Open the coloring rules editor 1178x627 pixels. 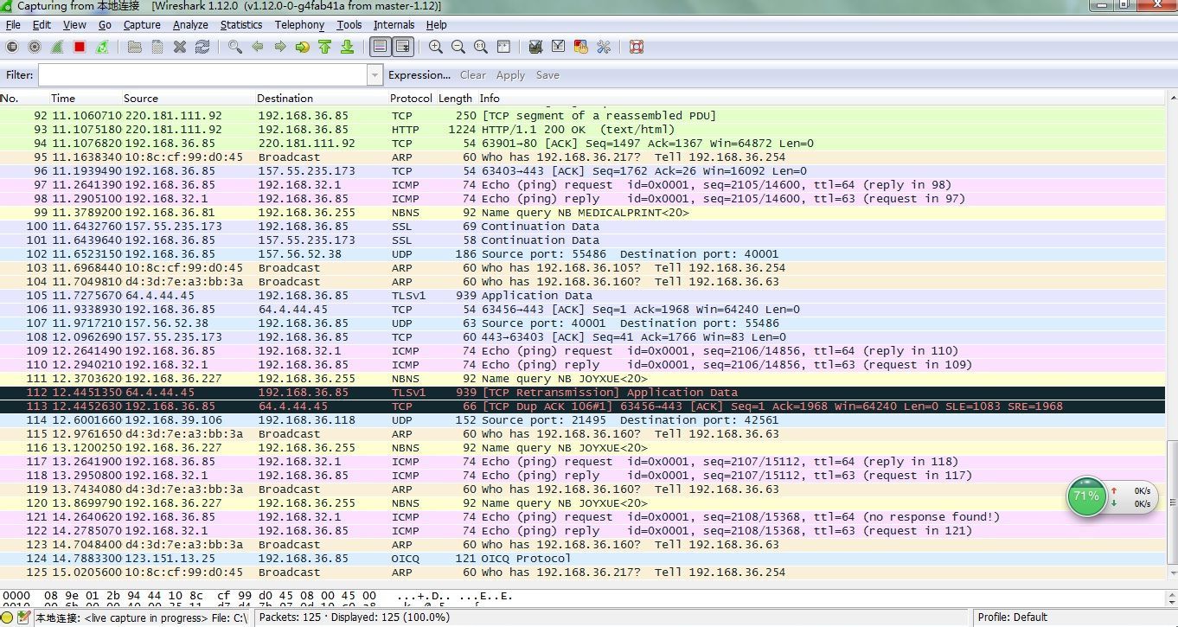click(581, 47)
